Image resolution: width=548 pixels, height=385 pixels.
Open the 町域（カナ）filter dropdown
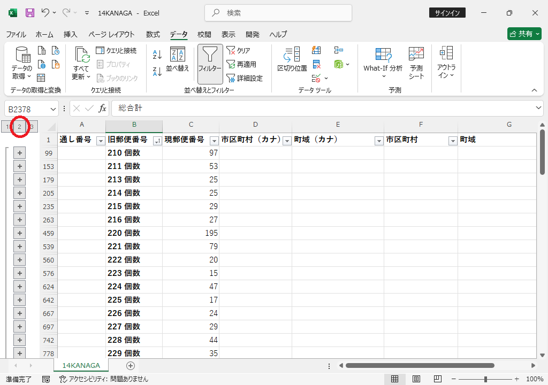[x=379, y=141]
